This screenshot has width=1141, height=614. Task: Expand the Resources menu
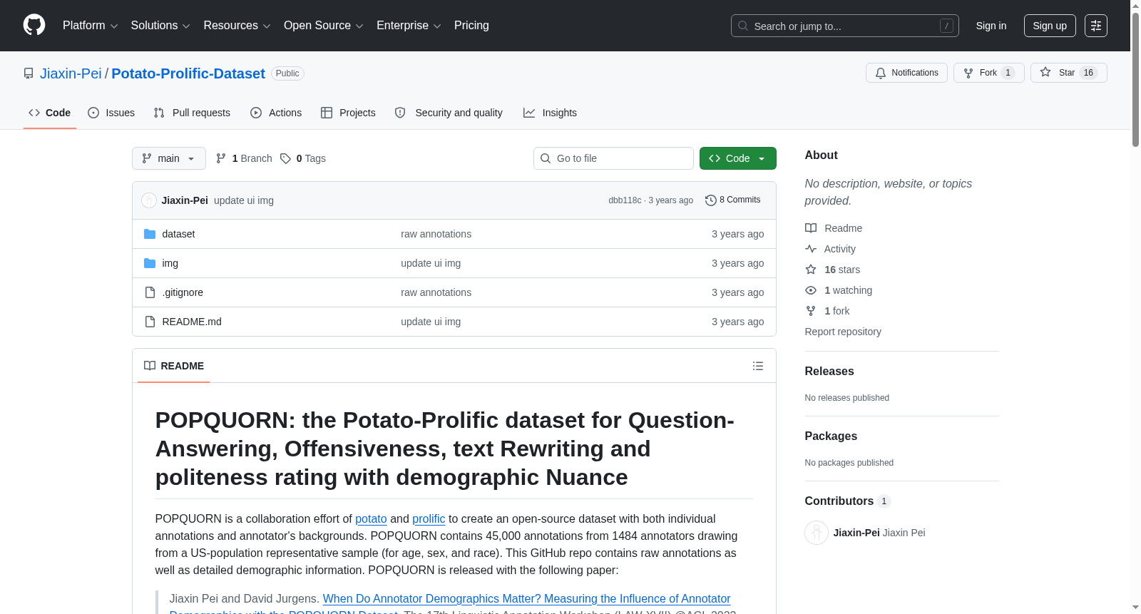[x=237, y=26]
